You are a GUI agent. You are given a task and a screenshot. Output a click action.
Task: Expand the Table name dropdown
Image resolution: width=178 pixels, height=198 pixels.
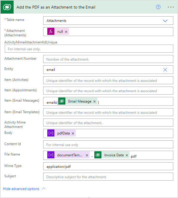pyautogui.click(x=165, y=21)
